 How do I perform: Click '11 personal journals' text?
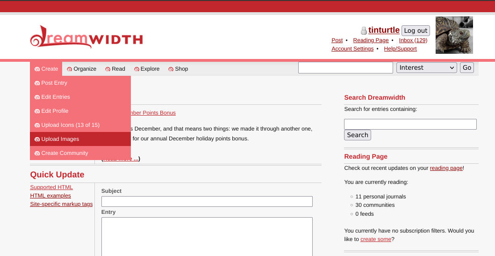[381, 197]
